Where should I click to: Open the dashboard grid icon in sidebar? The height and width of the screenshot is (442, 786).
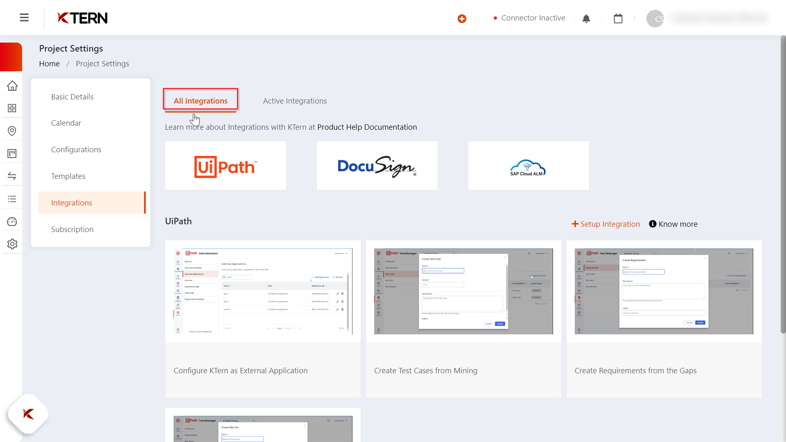(12, 108)
